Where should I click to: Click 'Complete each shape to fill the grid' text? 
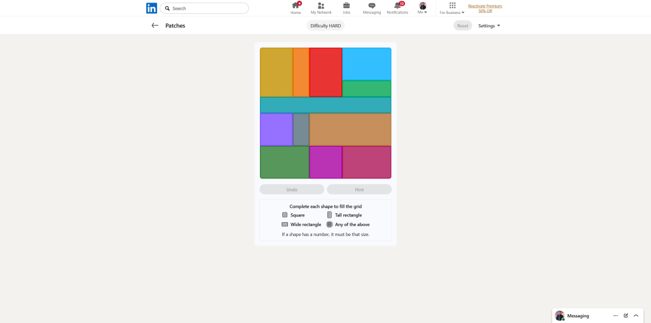(325, 206)
